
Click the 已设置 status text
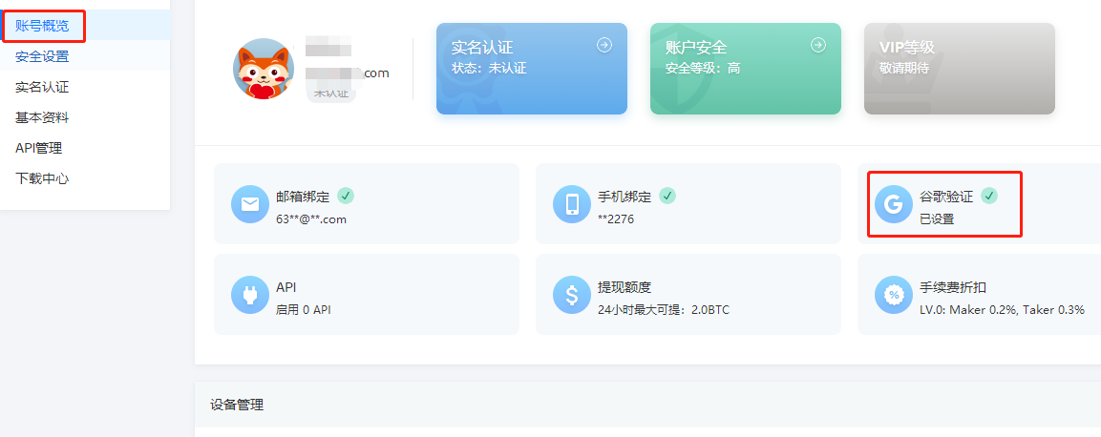coord(938,218)
